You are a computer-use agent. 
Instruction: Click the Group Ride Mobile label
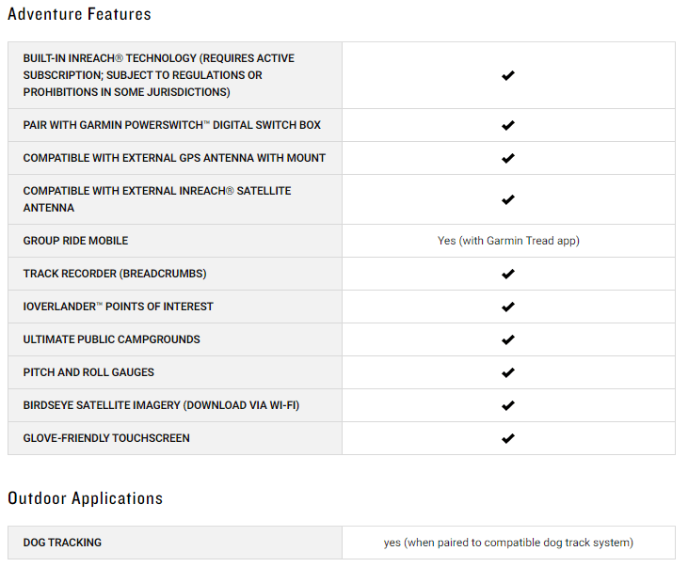[x=75, y=241]
